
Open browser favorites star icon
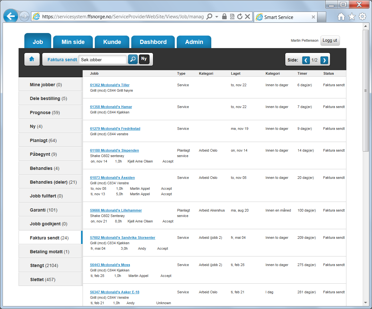[x=352, y=17]
